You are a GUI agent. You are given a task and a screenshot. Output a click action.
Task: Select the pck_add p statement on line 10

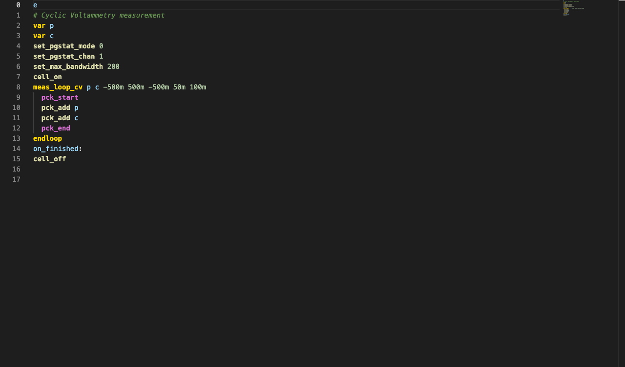tap(59, 108)
